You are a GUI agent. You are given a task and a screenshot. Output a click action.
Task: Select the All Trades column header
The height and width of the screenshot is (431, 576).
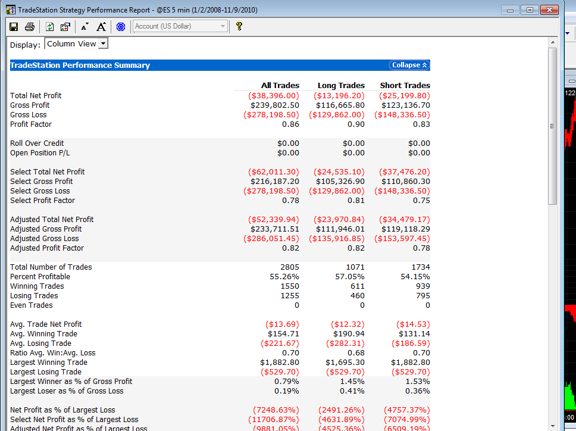coord(280,85)
